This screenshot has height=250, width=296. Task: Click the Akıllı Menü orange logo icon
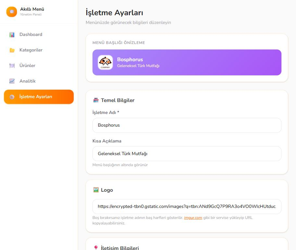(11, 12)
